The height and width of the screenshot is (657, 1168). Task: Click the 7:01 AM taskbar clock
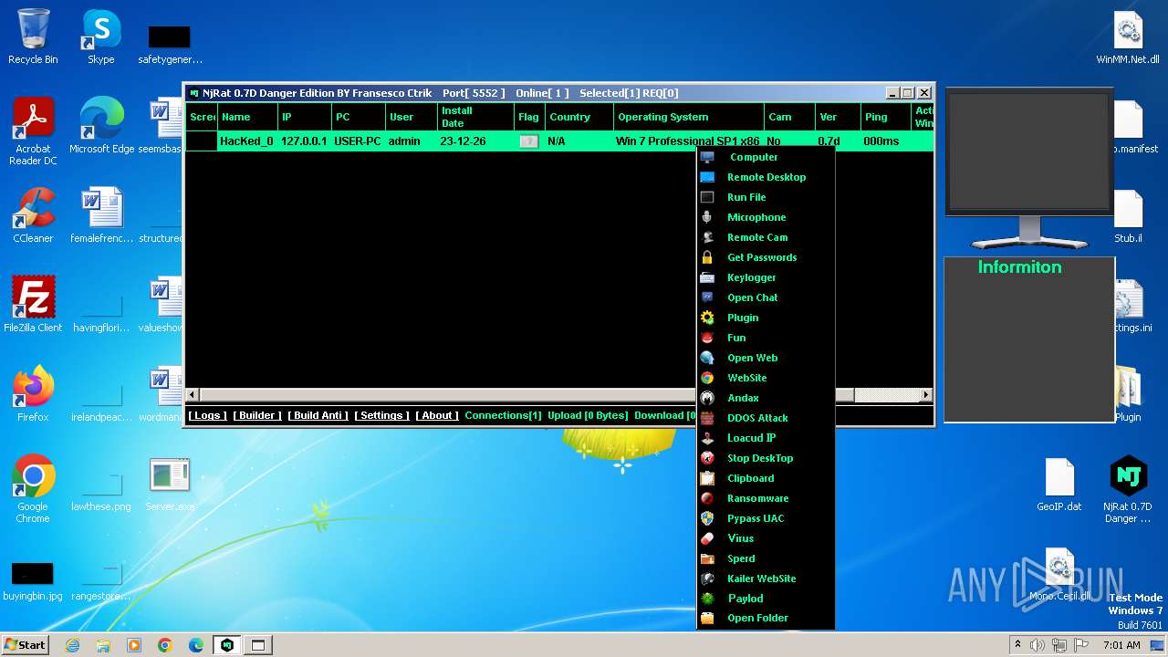(1122, 645)
